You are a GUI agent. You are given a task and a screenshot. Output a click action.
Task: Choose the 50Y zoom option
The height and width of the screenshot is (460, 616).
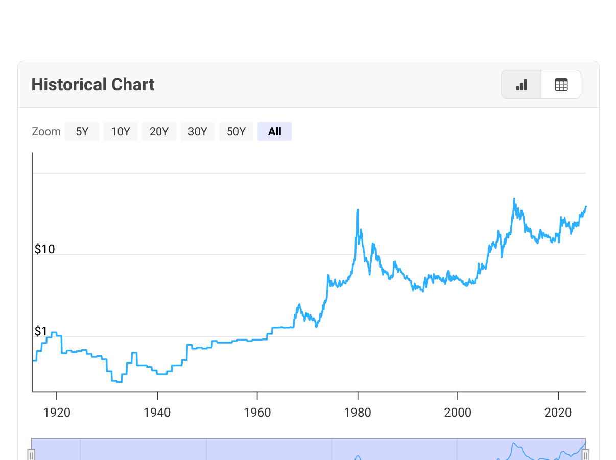(236, 131)
